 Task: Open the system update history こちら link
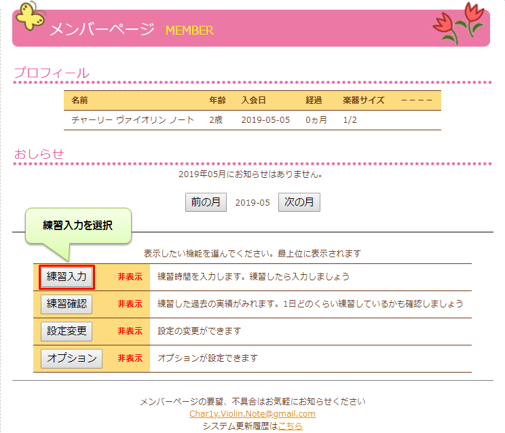tap(290, 426)
